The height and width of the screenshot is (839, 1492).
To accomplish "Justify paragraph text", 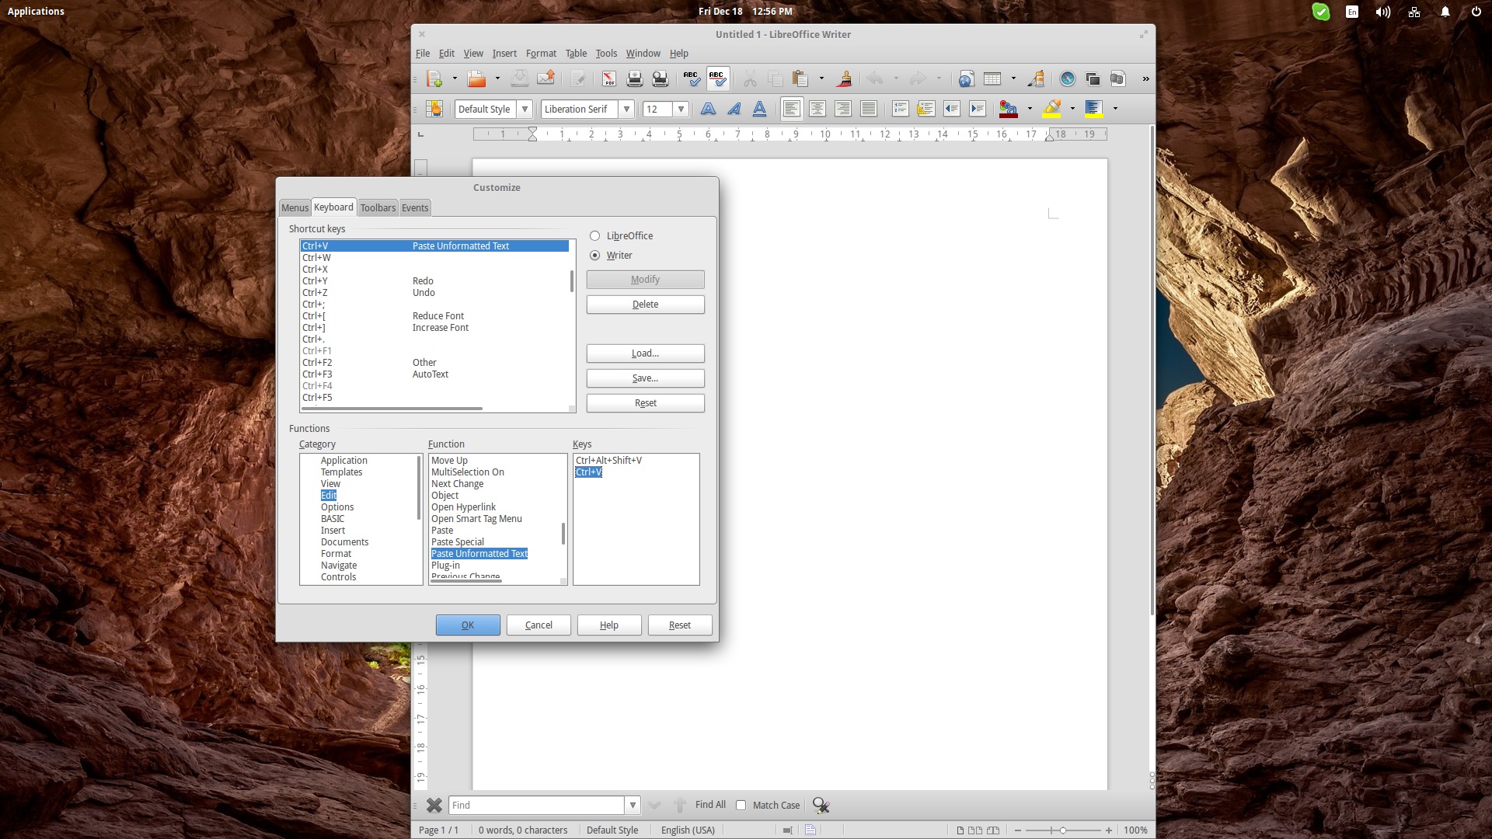I will pyautogui.click(x=869, y=109).
